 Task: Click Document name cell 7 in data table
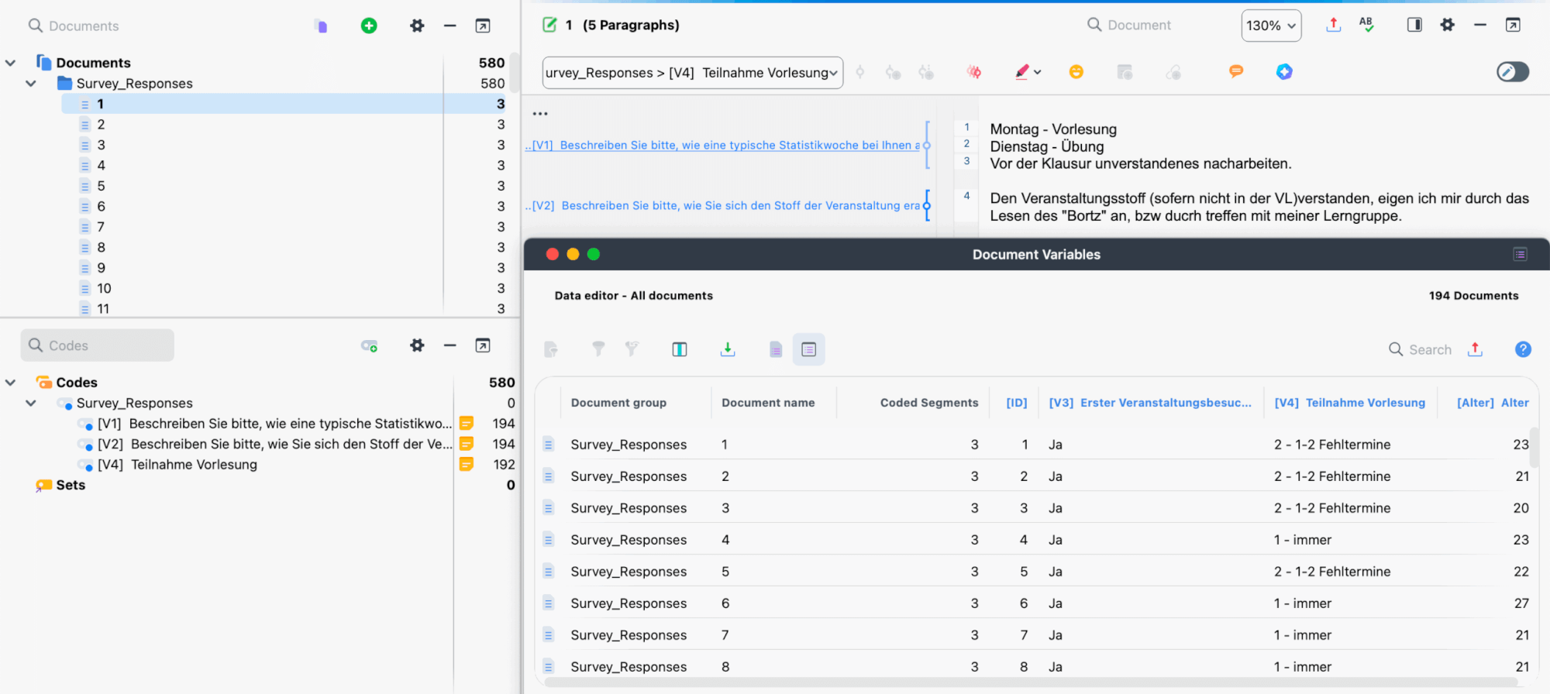pyautogui.click(x=725, y=635)
